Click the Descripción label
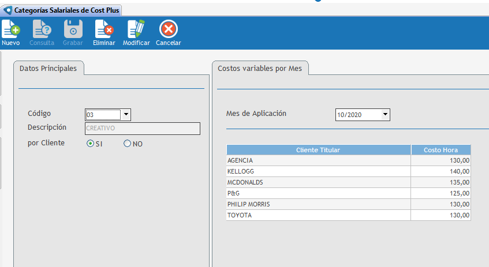 pos(47,127)
